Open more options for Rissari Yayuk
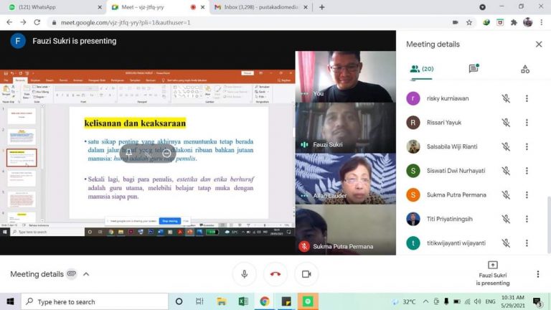 (x=527, y=122)
